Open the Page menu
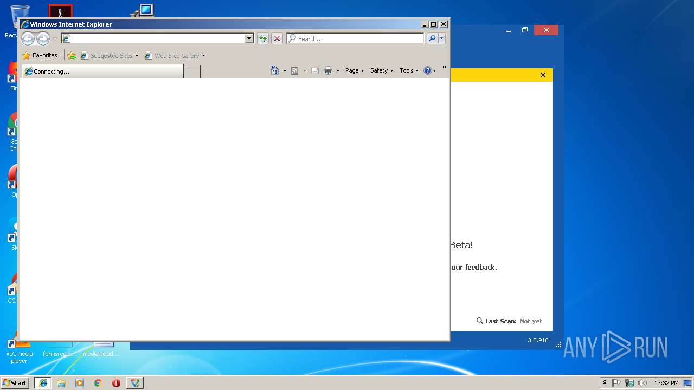Screen dimensions: 694x390 tap(355, 70)
